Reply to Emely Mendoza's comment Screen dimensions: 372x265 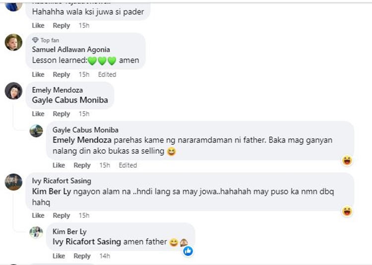click(62, 114)
